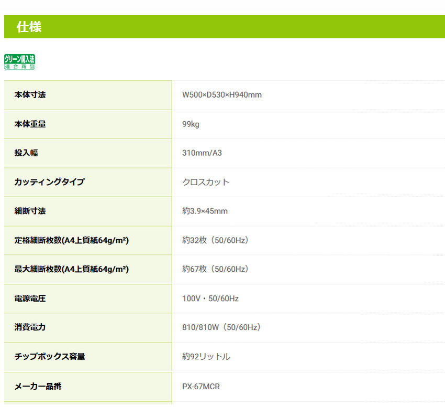This screenshot has width=445, height=416.
Task: Select the 本体重量 label cell
Action: 88,124
